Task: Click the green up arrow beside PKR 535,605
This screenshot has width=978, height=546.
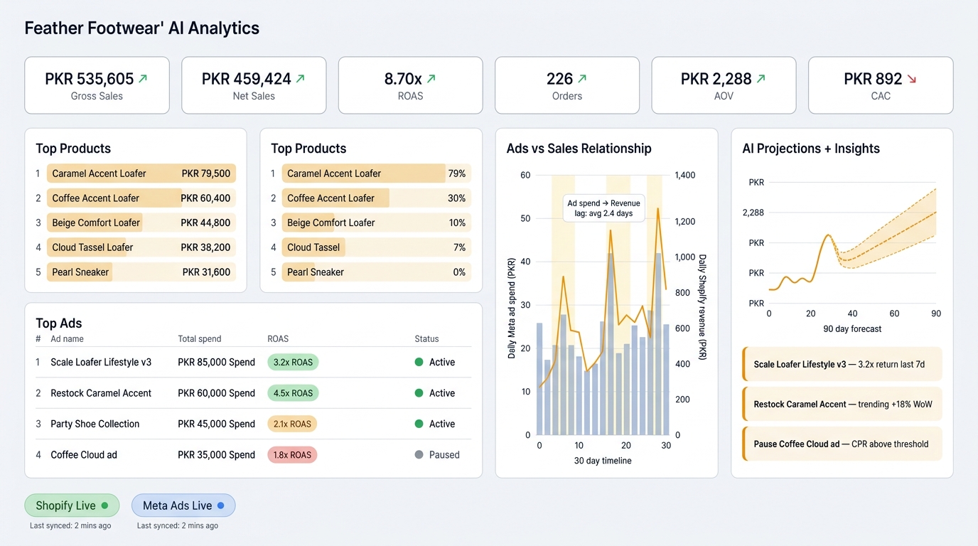Action: coord(143,79)
